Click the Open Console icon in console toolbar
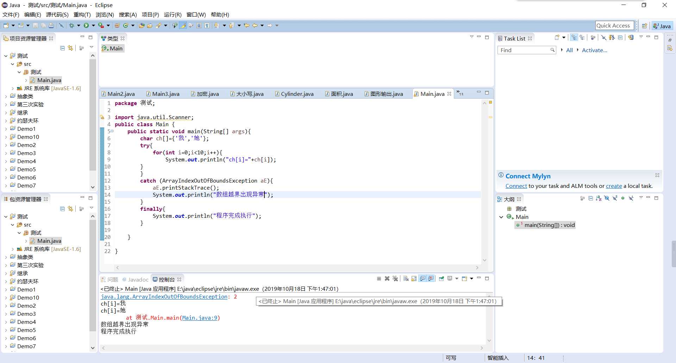Image resolution: width=676 pixels, height=363 pixels. coord(464,278)
